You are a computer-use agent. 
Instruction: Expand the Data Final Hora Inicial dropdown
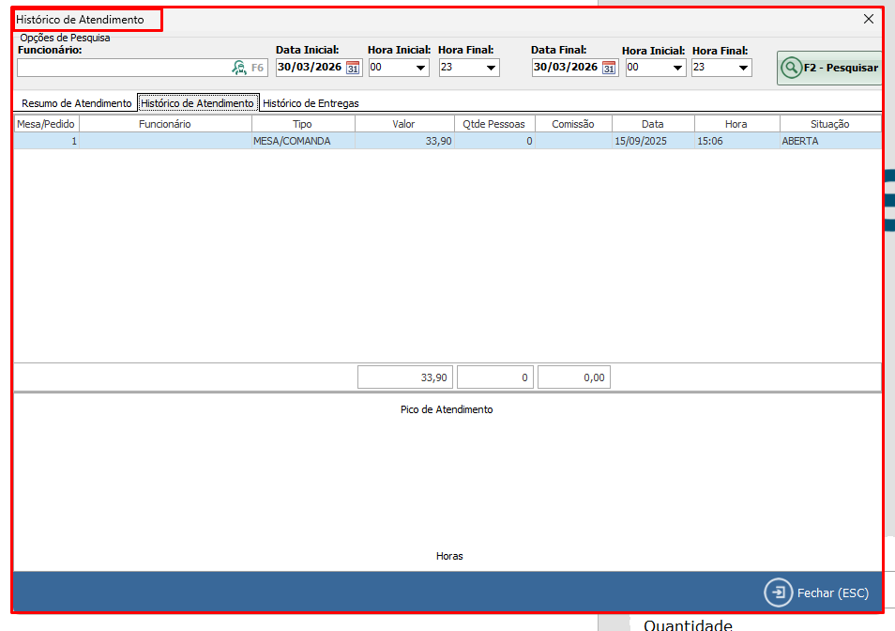[677, 68]
